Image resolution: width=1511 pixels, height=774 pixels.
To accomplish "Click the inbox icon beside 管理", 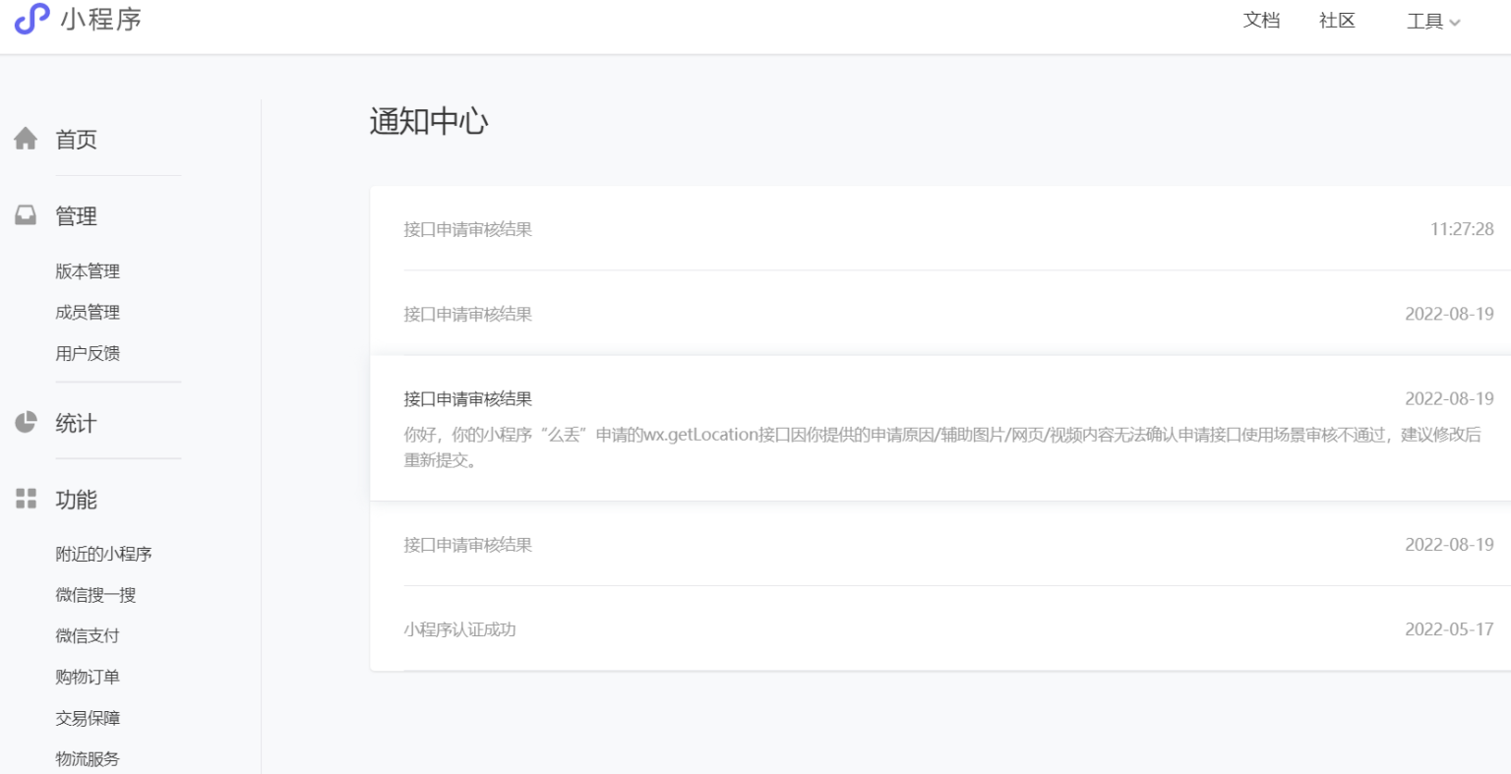I will 25,215.
